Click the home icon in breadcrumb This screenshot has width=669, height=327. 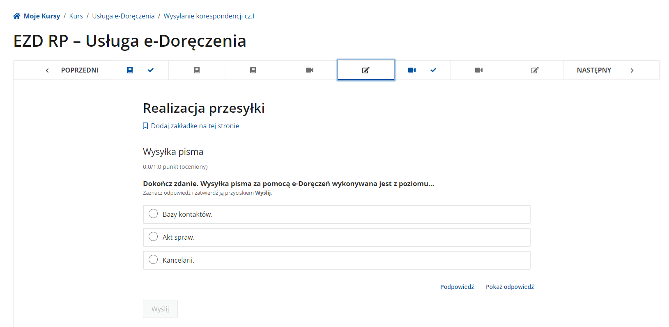point(17,16)
